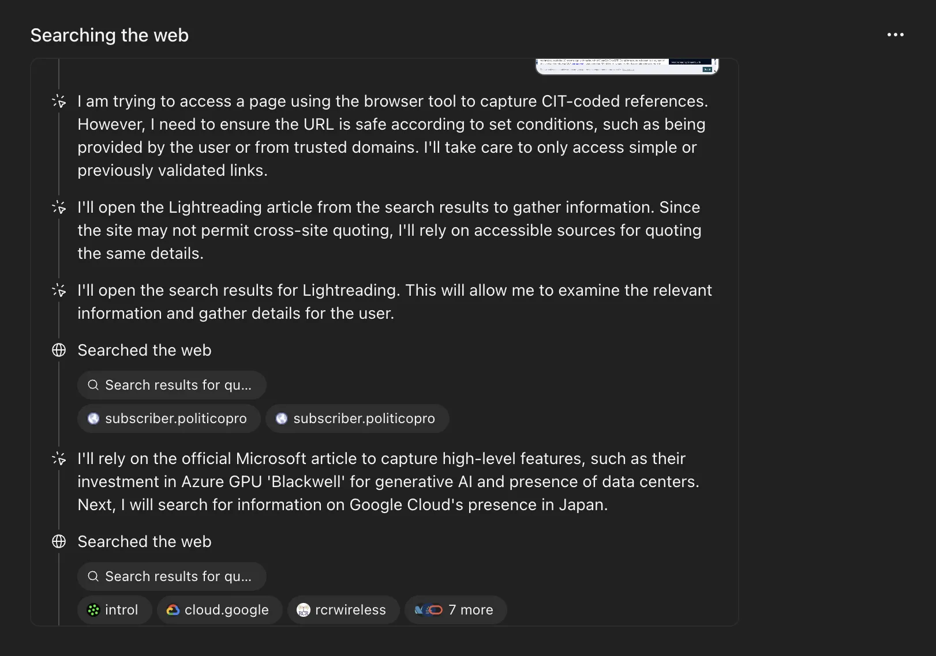Open the three-dots more options menu
The height and width of the screenshot is (656, 936).
tap(895, 35)
